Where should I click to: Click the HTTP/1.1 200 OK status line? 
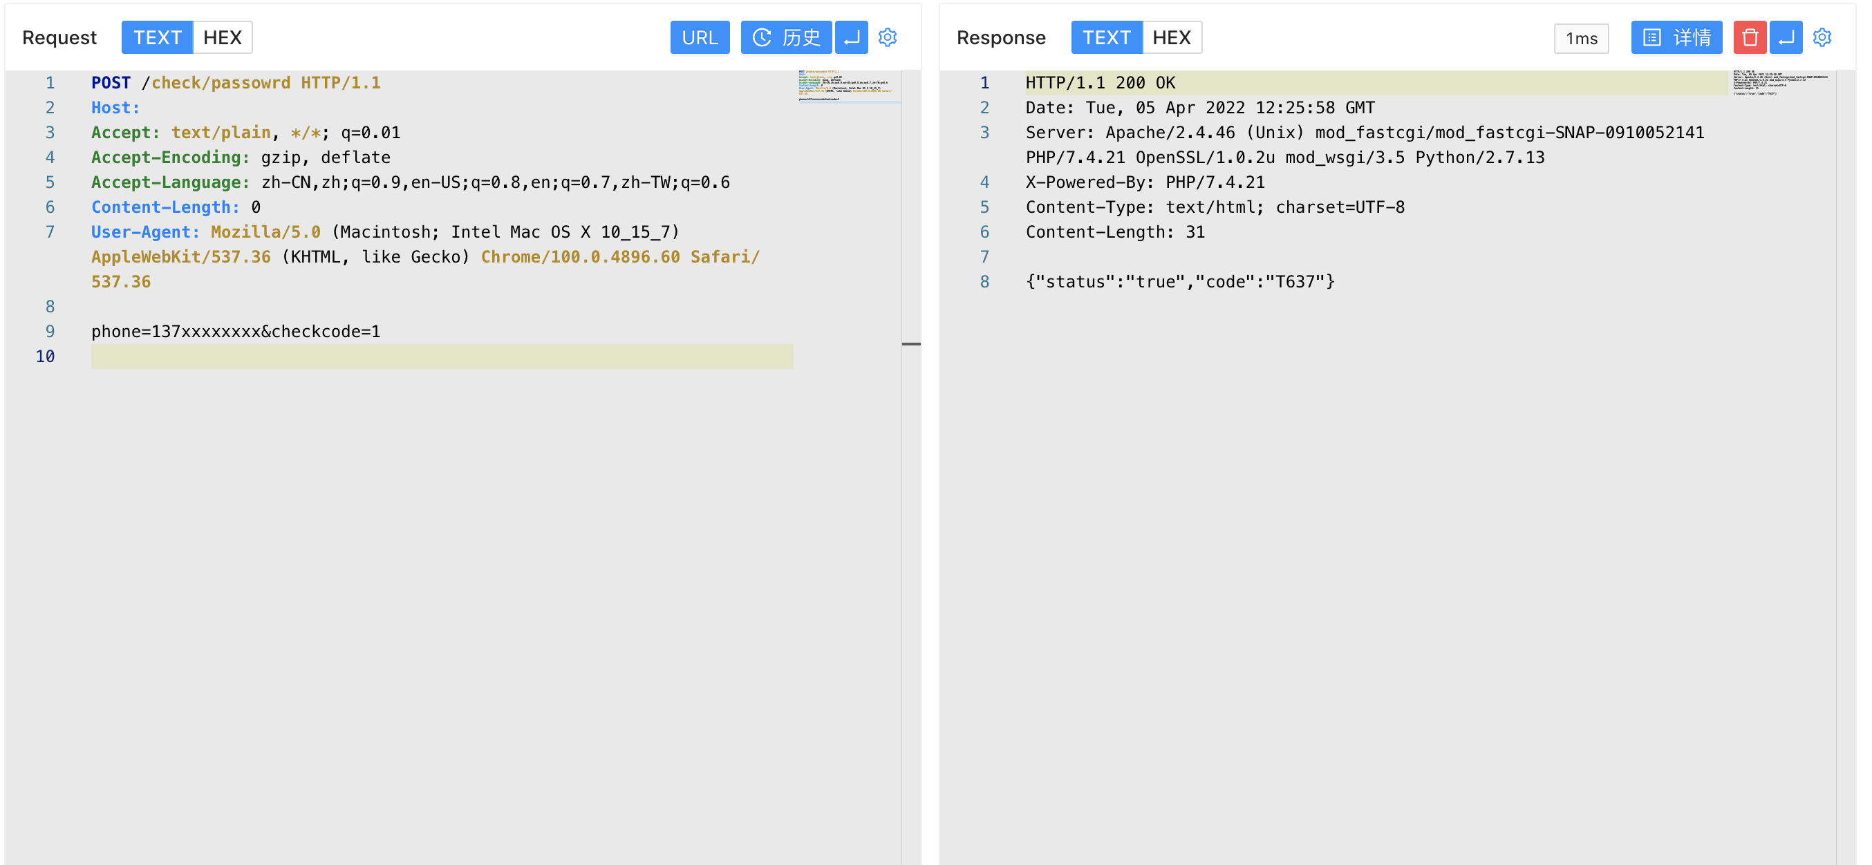(x=1101, y=83)
